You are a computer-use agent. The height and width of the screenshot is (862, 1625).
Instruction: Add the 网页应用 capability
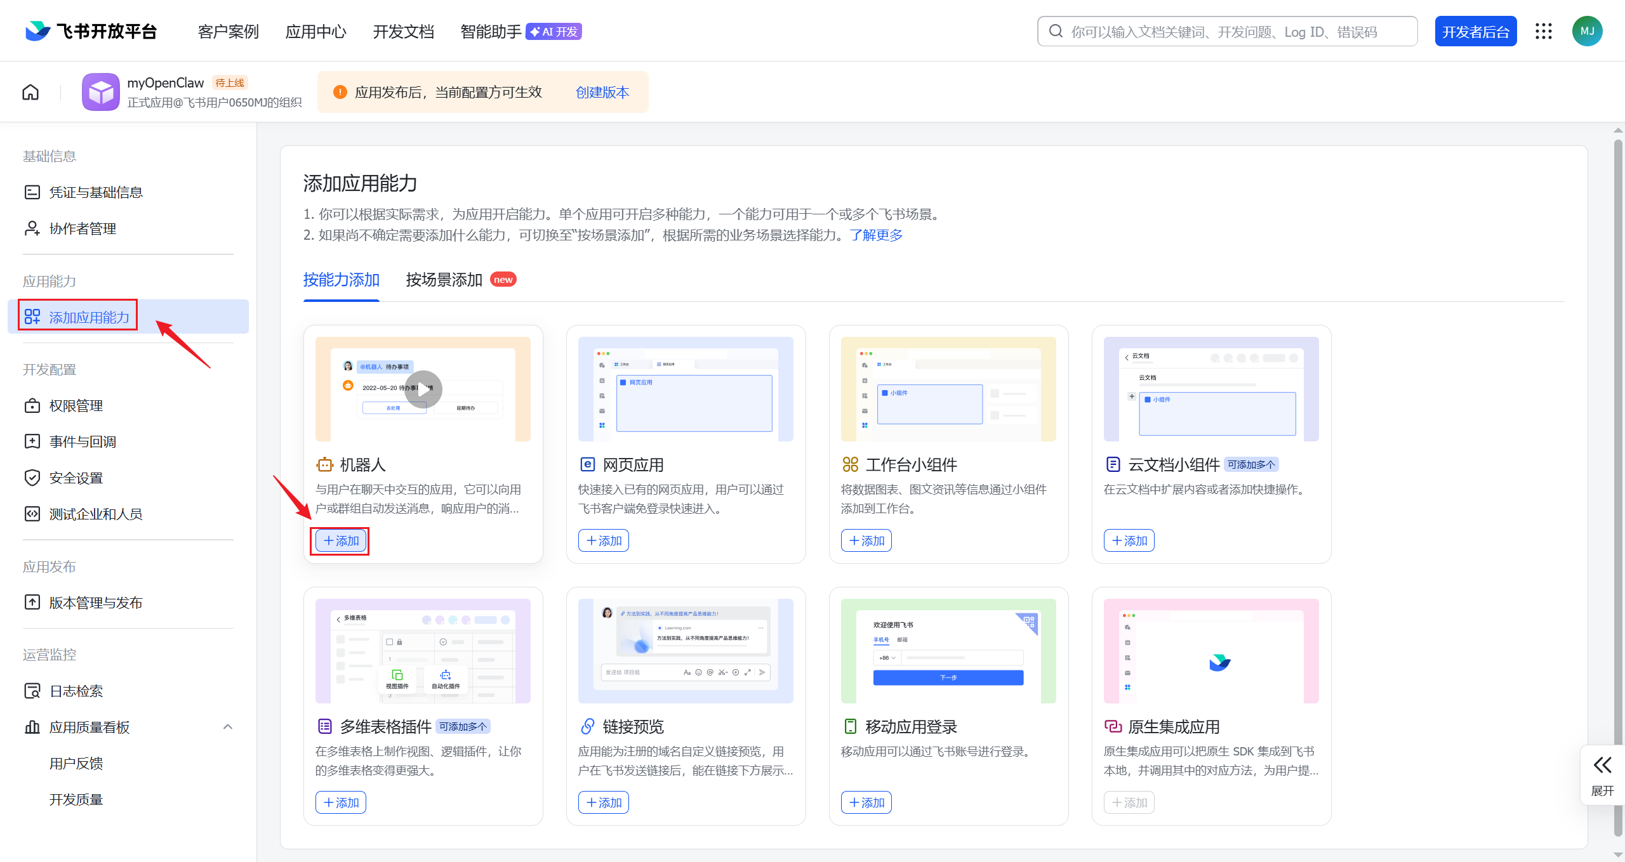coord(604,540)
